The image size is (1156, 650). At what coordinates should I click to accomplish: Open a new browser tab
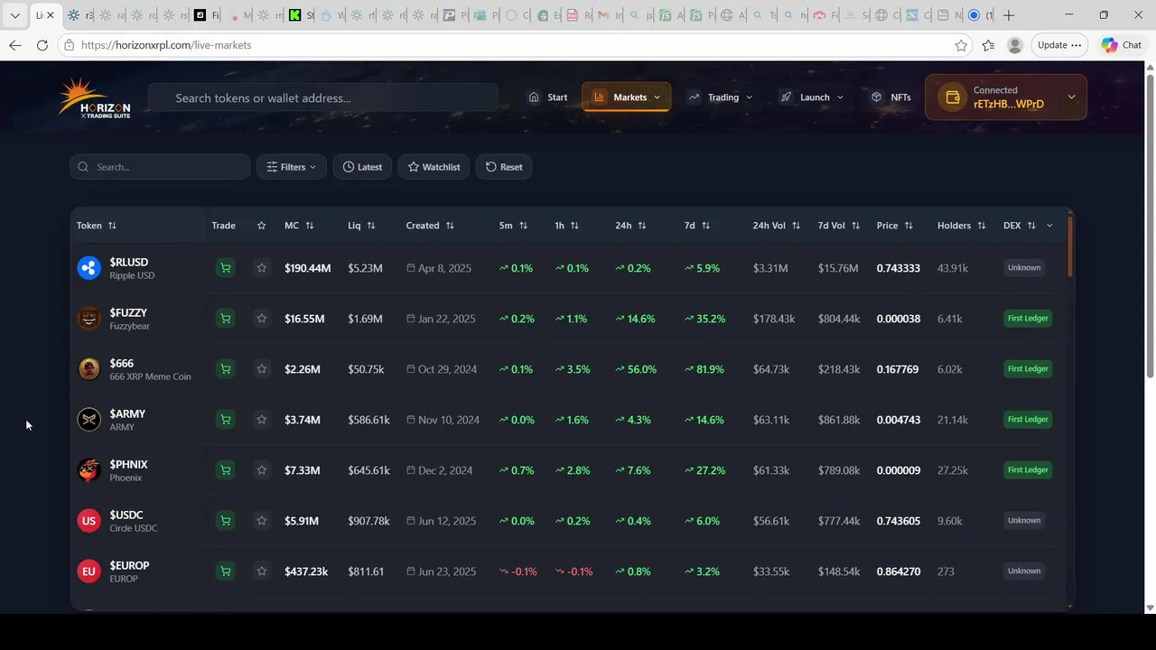1009,15
